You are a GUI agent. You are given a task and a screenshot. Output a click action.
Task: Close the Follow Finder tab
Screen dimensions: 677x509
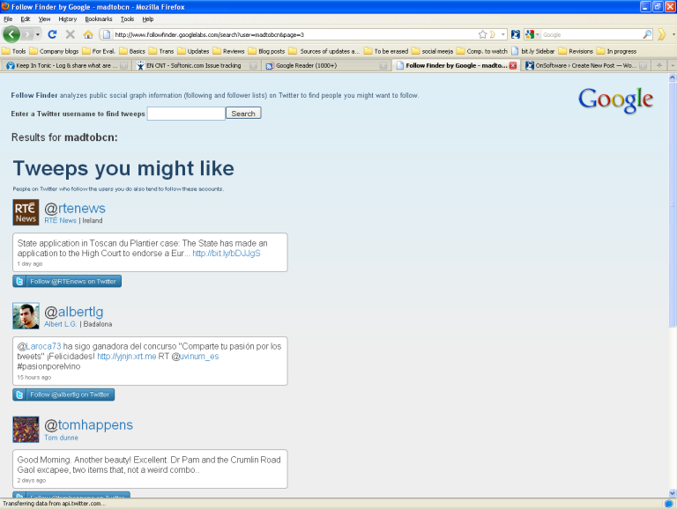click(x=513, y=65)
